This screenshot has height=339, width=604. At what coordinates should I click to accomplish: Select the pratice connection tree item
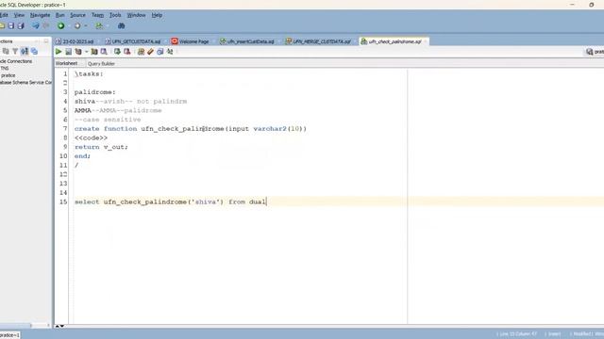pyautogui.click(x=8, y=75)
